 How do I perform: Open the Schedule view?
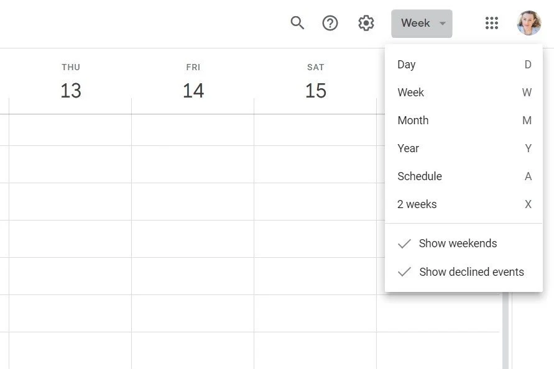tap(420, 176)
